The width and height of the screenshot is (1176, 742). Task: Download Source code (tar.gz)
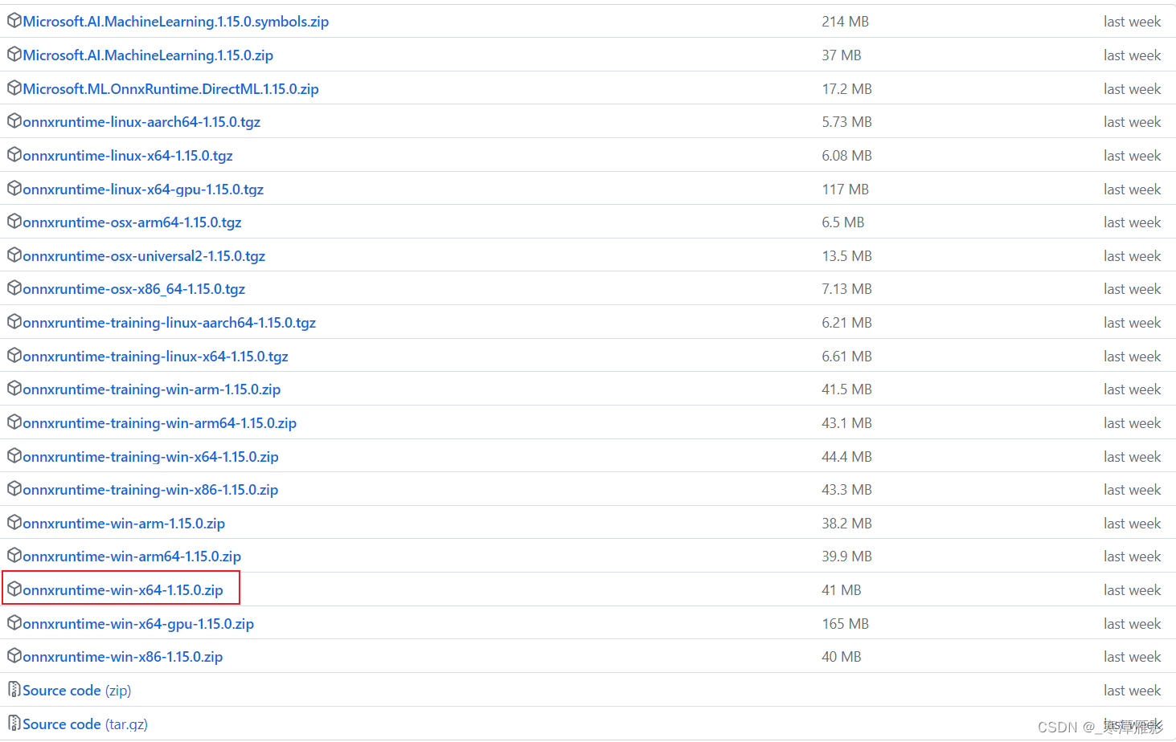85,724
